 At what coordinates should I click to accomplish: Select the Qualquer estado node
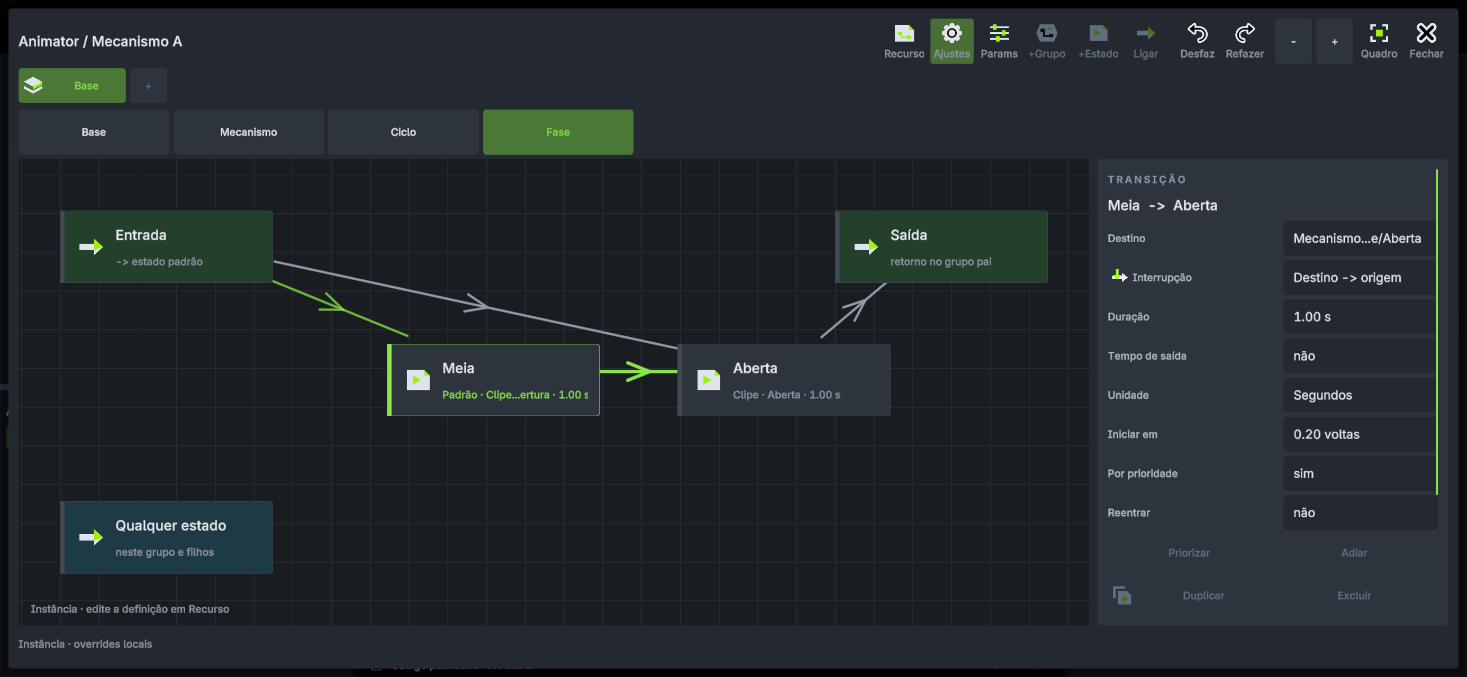166,537
